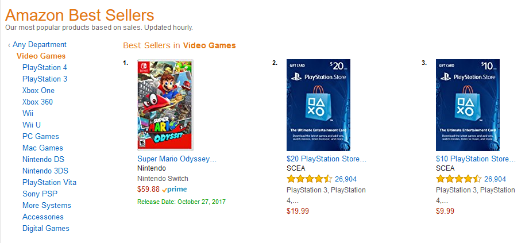Click star rating of $20 PlayStation card
The height and width of the screenshot is (243, 529).
pos(309,179)
